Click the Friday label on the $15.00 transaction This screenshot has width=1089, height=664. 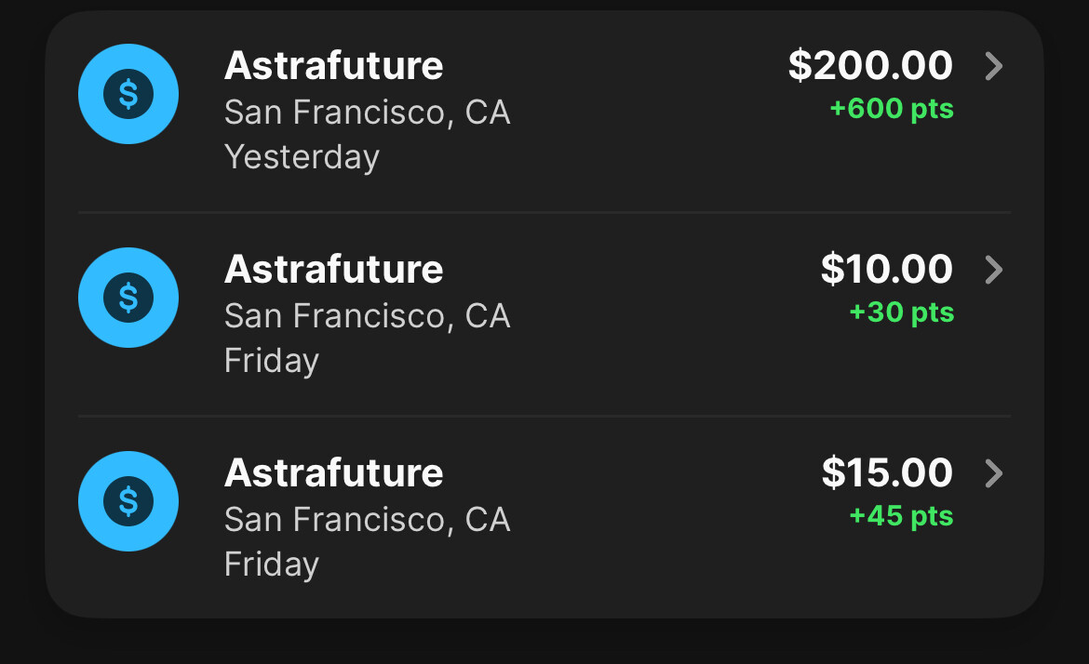(x=272, y=564)
